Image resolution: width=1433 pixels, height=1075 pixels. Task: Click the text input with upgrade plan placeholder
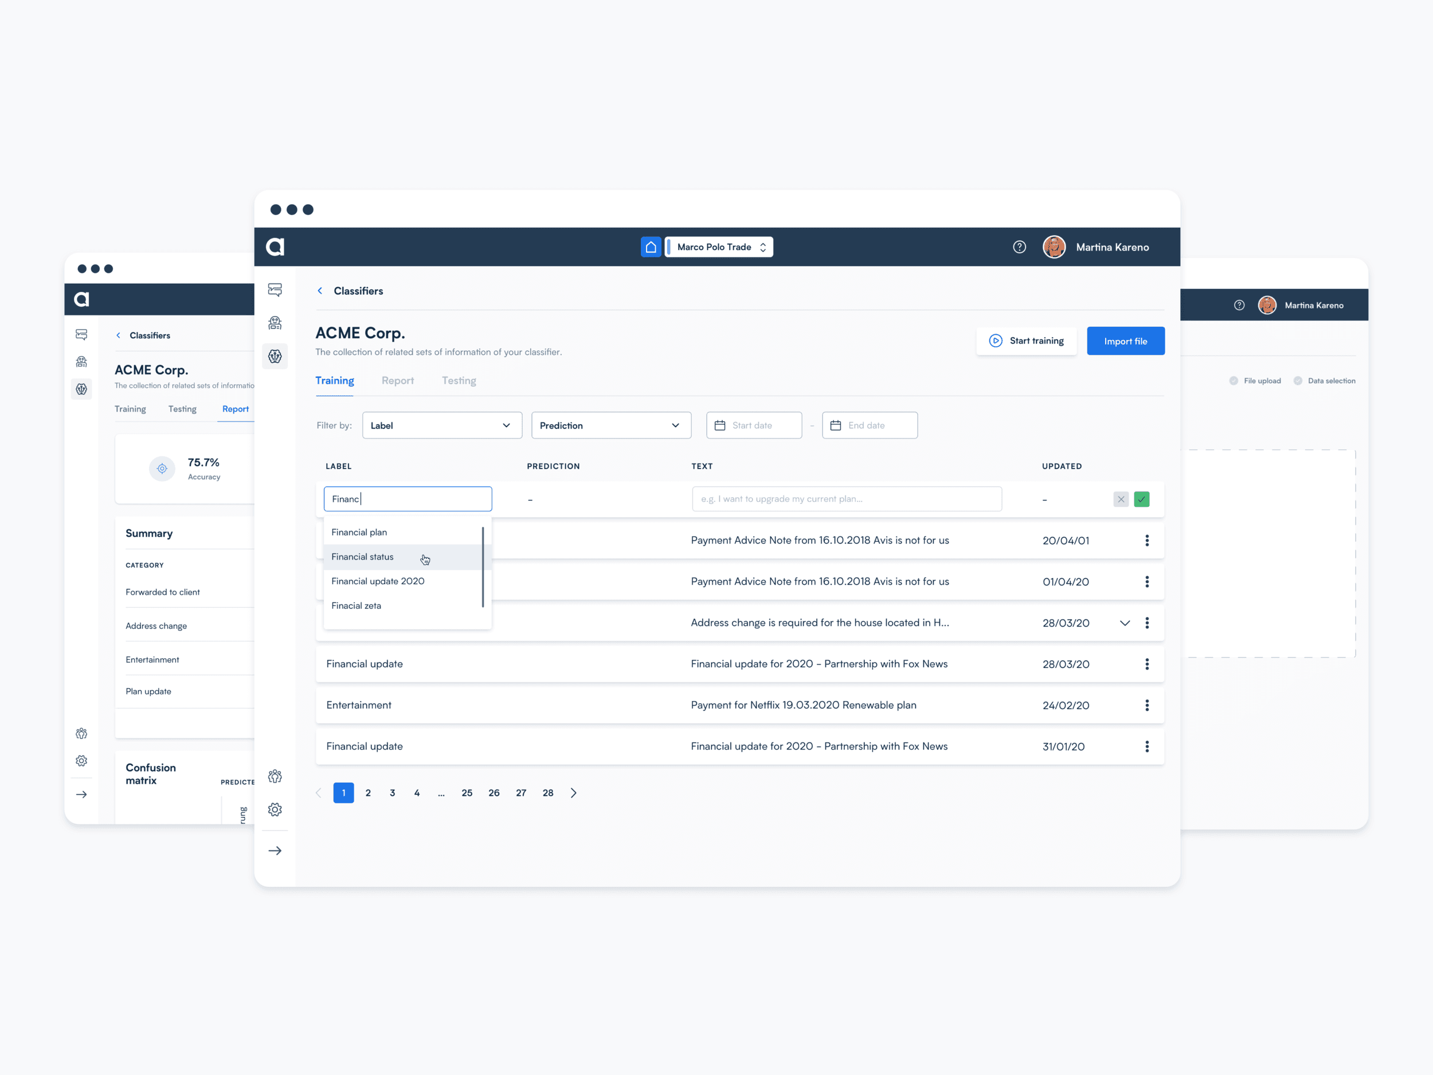[847, 499]
